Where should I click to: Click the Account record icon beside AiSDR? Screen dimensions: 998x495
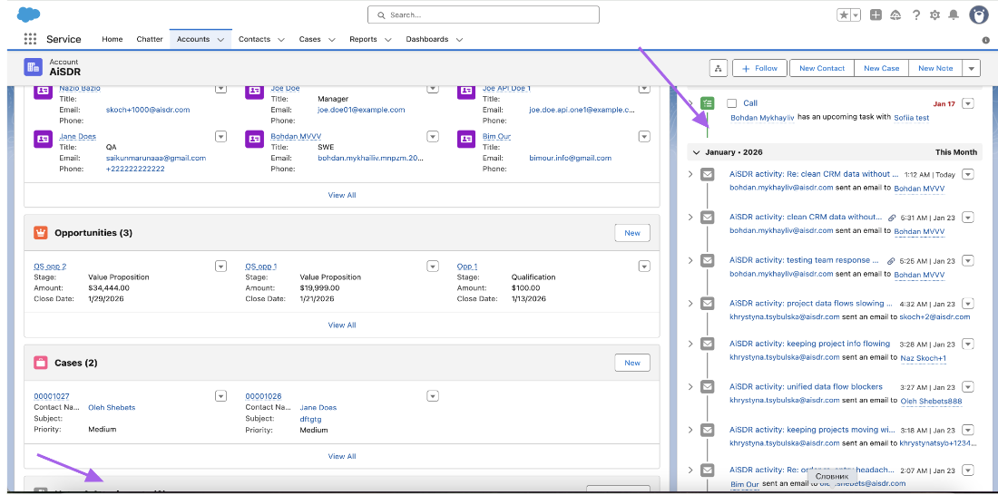tap(33, 67)
